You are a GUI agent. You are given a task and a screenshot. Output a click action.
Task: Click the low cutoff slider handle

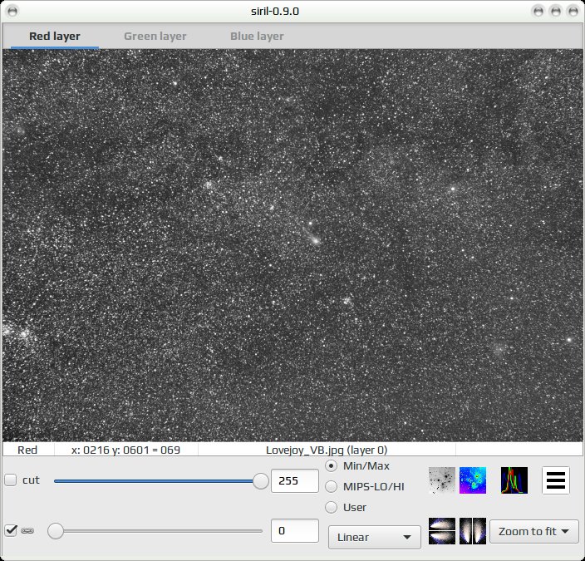click(56, 531)
